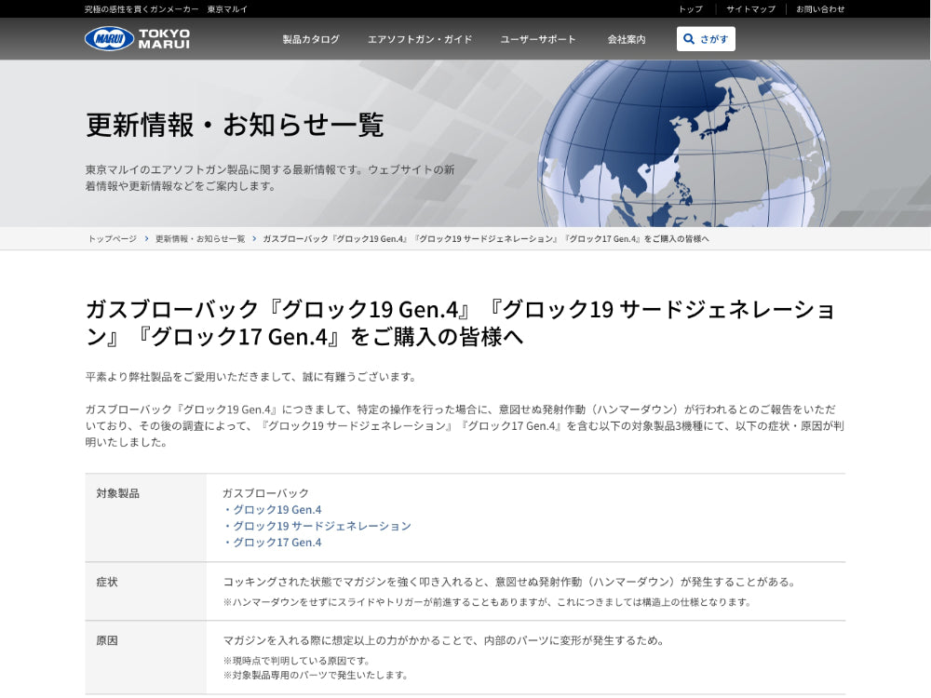Viewport: 931px width, 698px height.
Task: Return to 更新情報・お知らせ一覧 via breadcrumb
Action: pos(200,239)
